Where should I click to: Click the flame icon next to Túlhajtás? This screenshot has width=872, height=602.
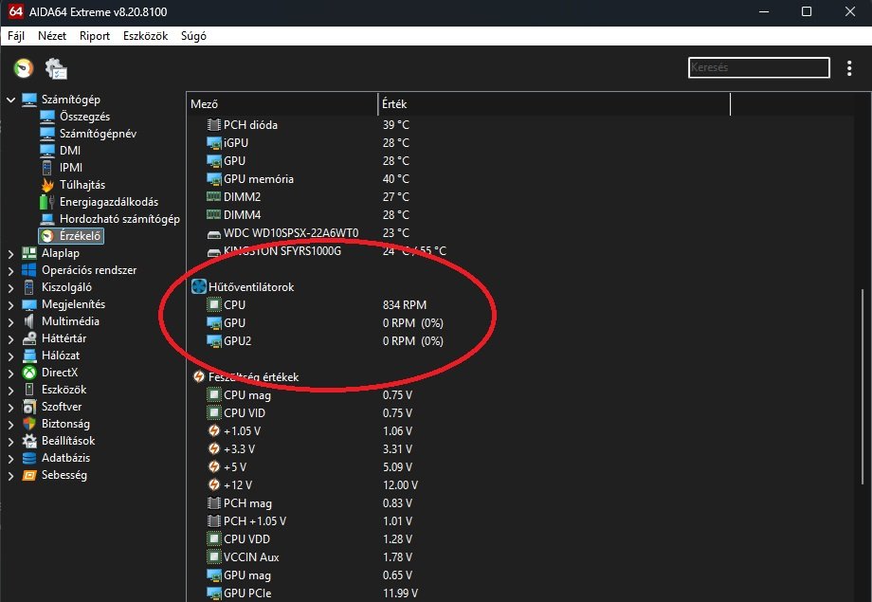click(x=47, y=185)
